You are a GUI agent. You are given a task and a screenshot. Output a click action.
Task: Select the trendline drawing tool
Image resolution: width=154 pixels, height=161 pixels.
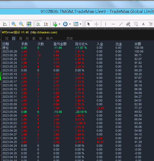pyautogui.click(x=121, y=24)
